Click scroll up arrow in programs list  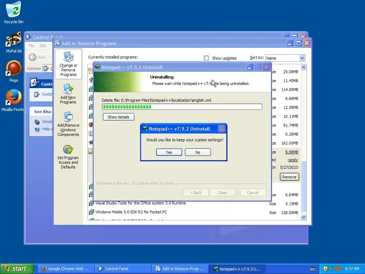303,67
